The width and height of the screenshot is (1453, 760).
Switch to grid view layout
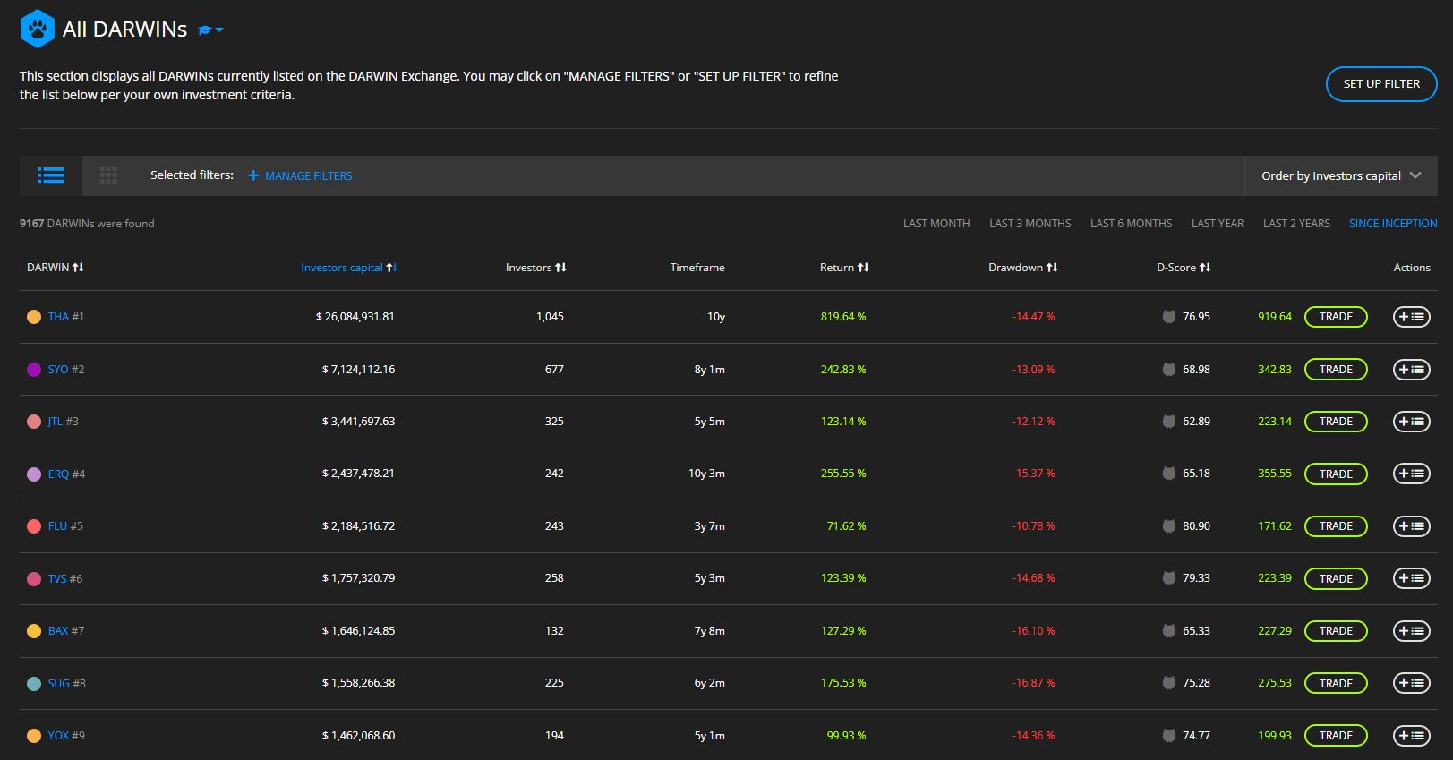pos(108,175)
